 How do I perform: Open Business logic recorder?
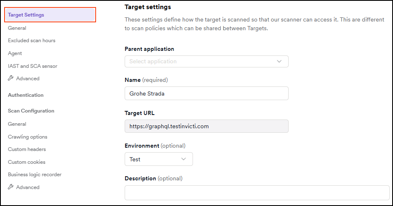pyautogui.click(x=34, y=175)
